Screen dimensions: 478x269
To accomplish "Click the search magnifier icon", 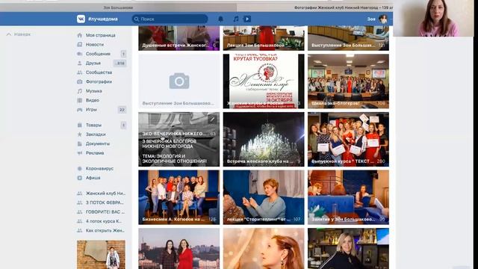I will [137, 19].
